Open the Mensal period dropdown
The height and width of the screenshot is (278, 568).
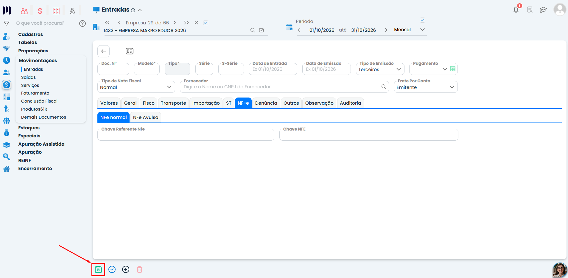click(410, 30)
